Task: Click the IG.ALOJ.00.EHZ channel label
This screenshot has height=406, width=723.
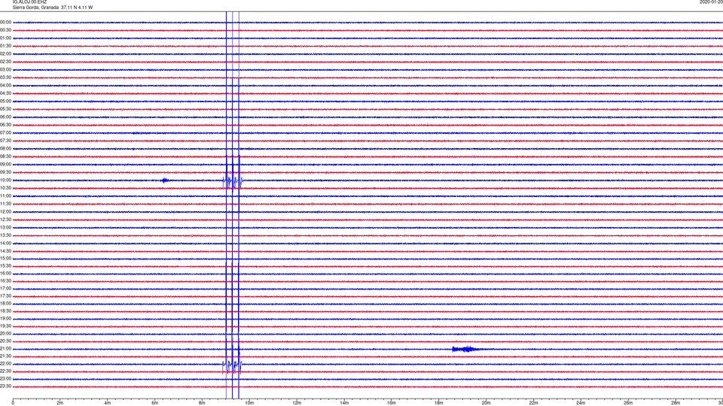Action: [x=29, y=2]
